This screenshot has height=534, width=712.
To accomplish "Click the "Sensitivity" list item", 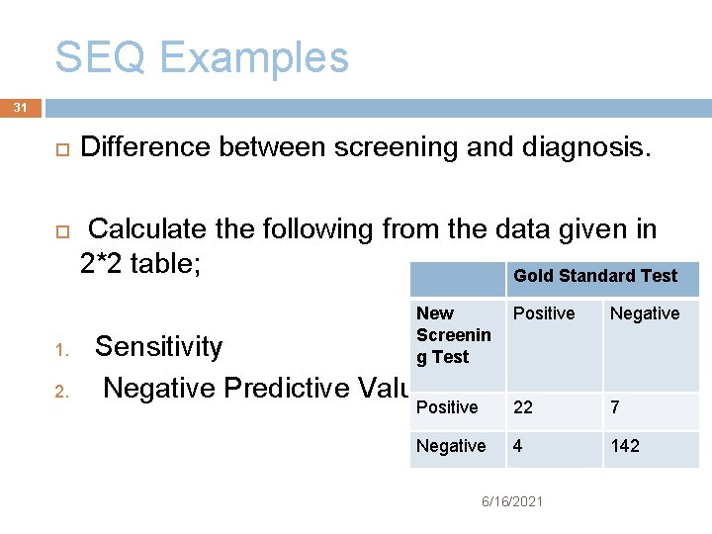I will pos(158,346).
